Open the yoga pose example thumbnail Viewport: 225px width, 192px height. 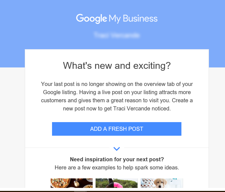click(x=117, y=183)
